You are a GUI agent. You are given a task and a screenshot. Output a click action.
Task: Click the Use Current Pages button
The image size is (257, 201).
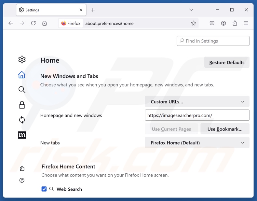[171, 129]
